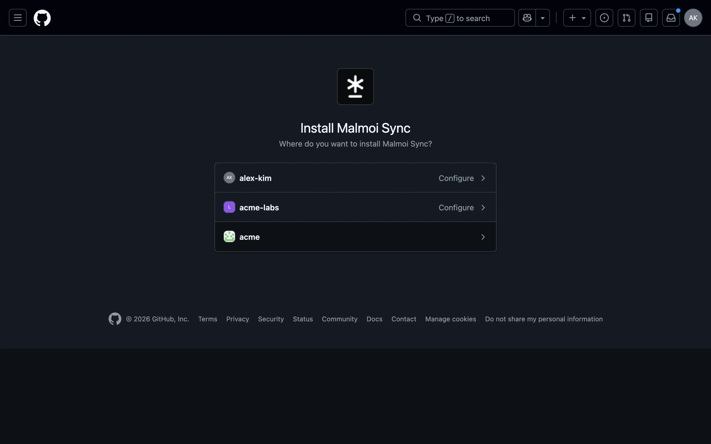
Task: Click the green acme identicon avatar
Action: tap(229, 236)
